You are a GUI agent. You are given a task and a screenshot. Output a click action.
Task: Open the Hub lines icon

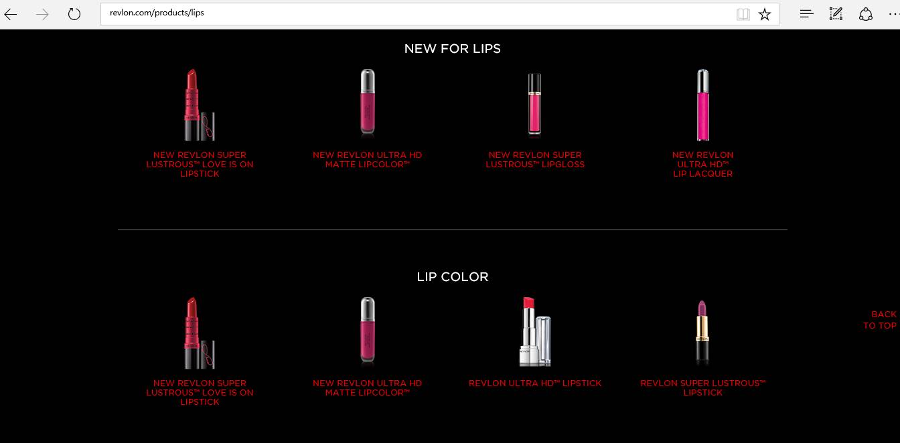click(807, 13)
